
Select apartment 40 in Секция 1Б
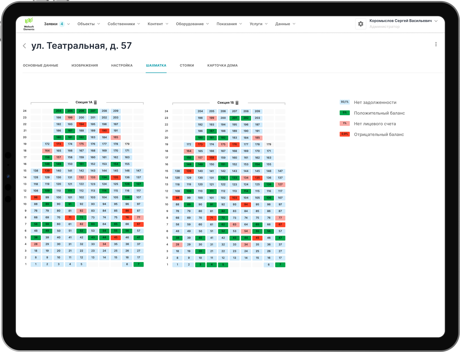(x=200, y=238)
